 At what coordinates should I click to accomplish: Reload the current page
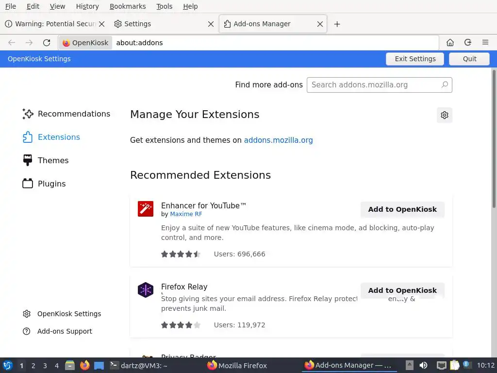click(47, 43)
